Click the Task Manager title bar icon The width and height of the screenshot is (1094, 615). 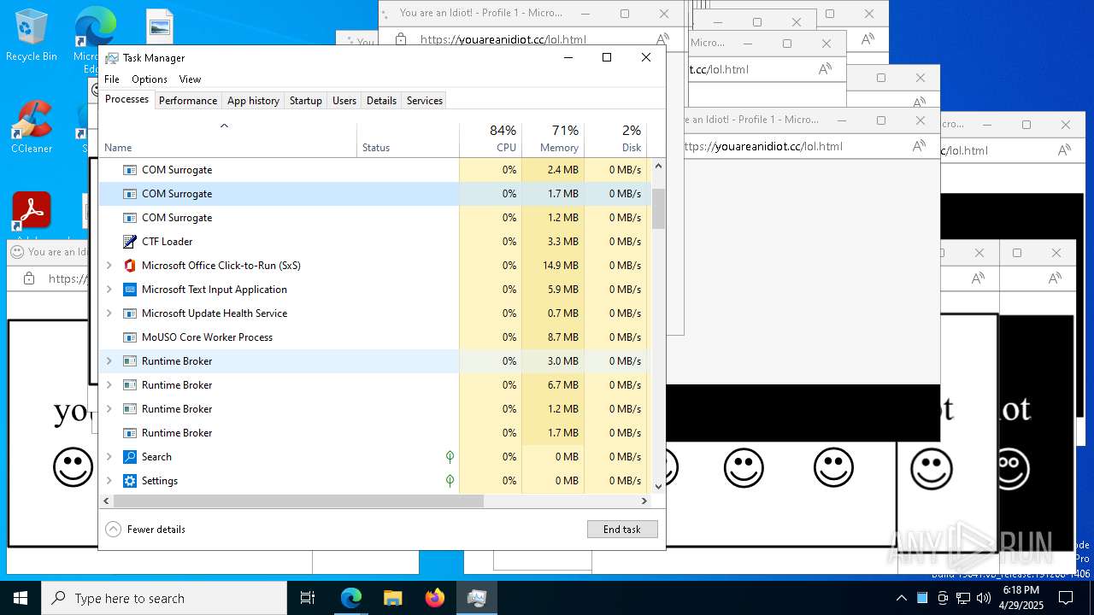point(112,58)
